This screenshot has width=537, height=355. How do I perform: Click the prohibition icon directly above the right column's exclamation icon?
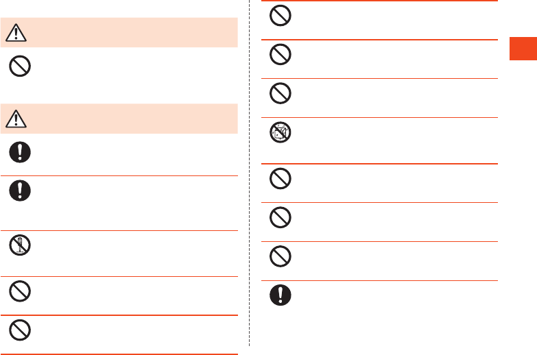pos(280,256)
